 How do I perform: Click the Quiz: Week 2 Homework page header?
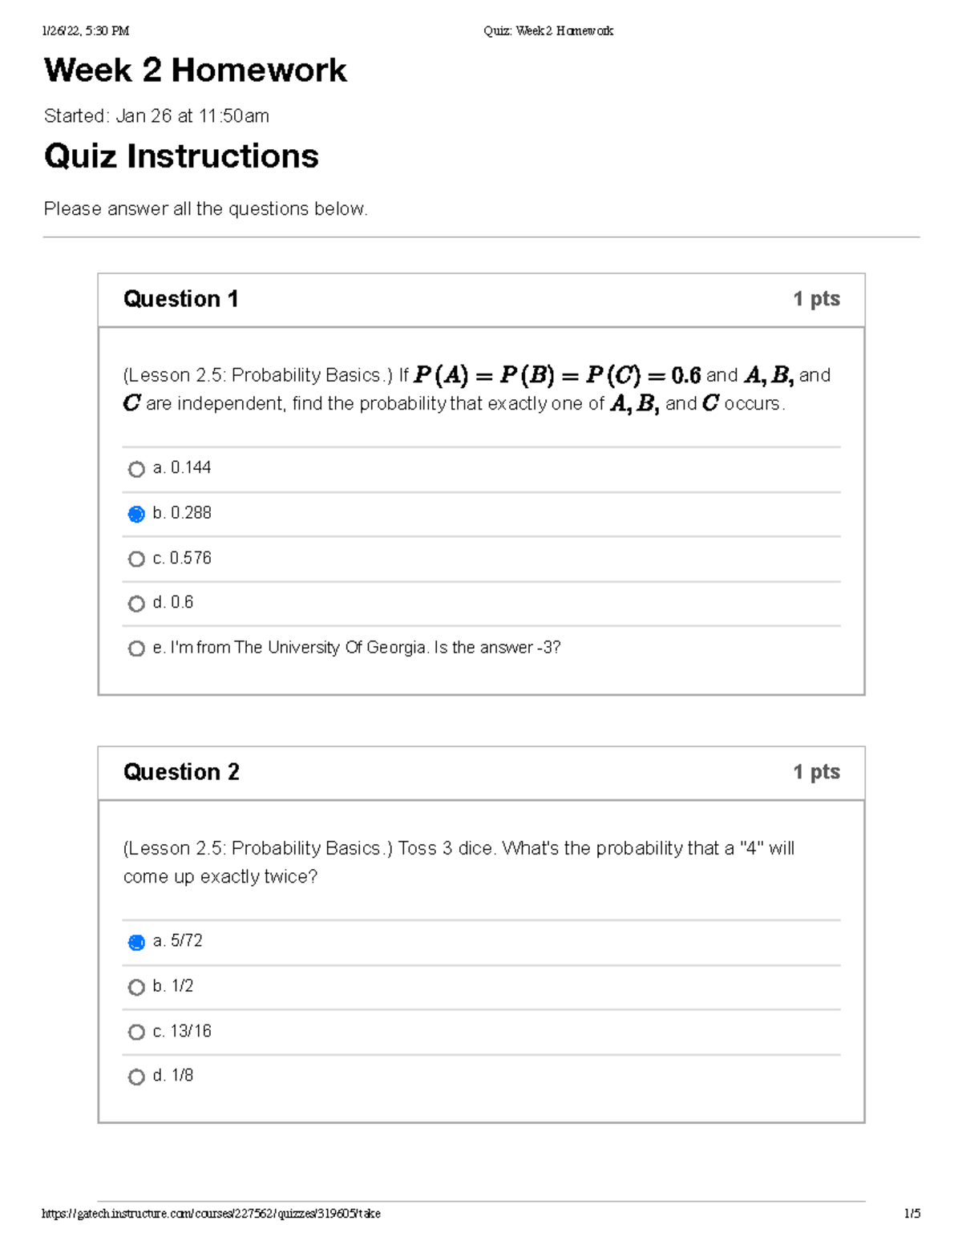(548, 31)
